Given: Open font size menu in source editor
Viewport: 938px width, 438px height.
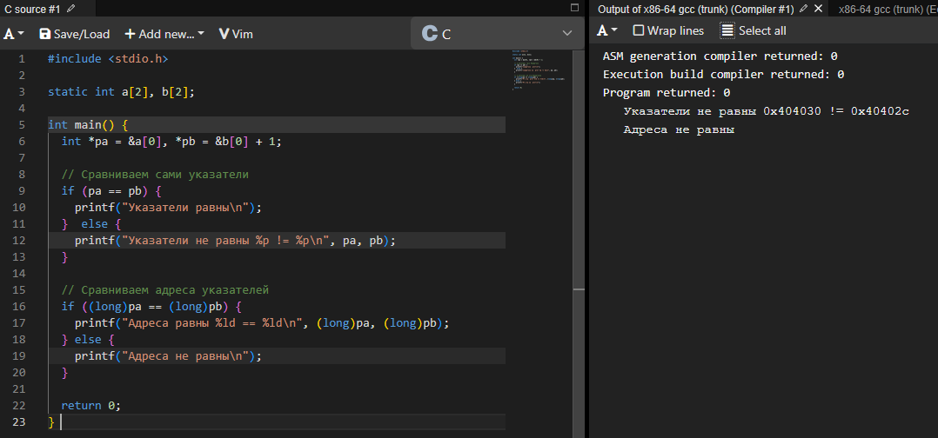Looking at the screenshot, I should pyautogui.click(x=14, y=34).
